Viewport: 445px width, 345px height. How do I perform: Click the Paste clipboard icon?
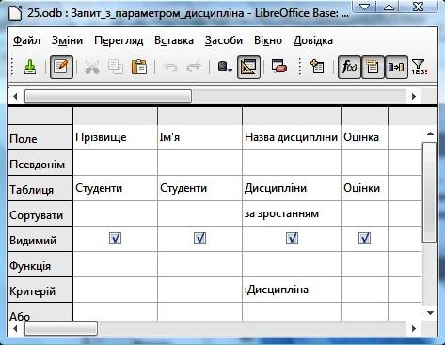point(139,67)
